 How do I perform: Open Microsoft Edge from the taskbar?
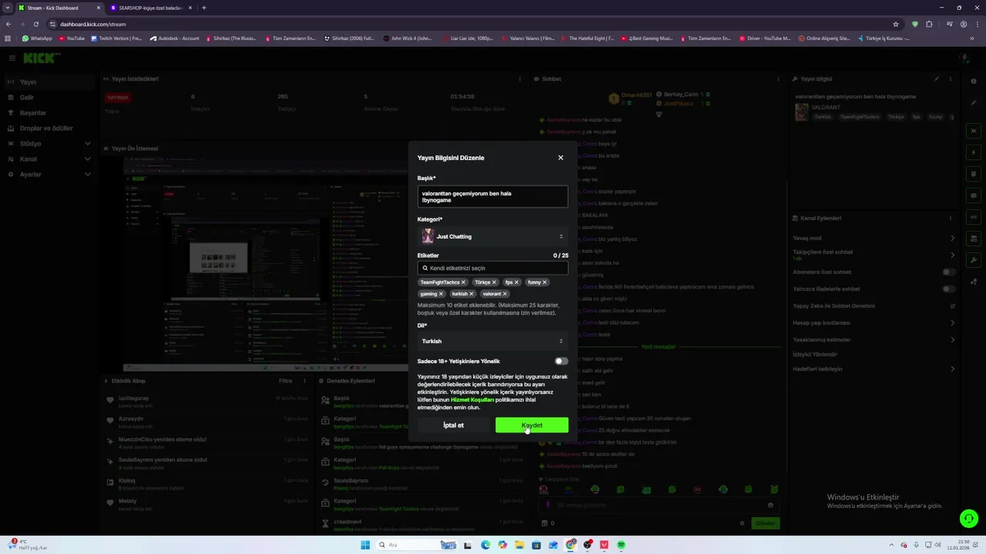pyautogui.click(x=485, y=545)
